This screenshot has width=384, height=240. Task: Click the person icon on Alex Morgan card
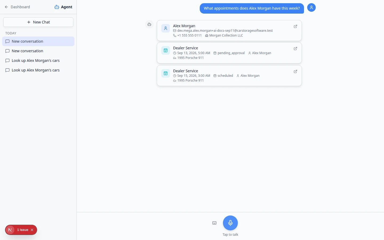pyautogui.click(x=166, y=28)
